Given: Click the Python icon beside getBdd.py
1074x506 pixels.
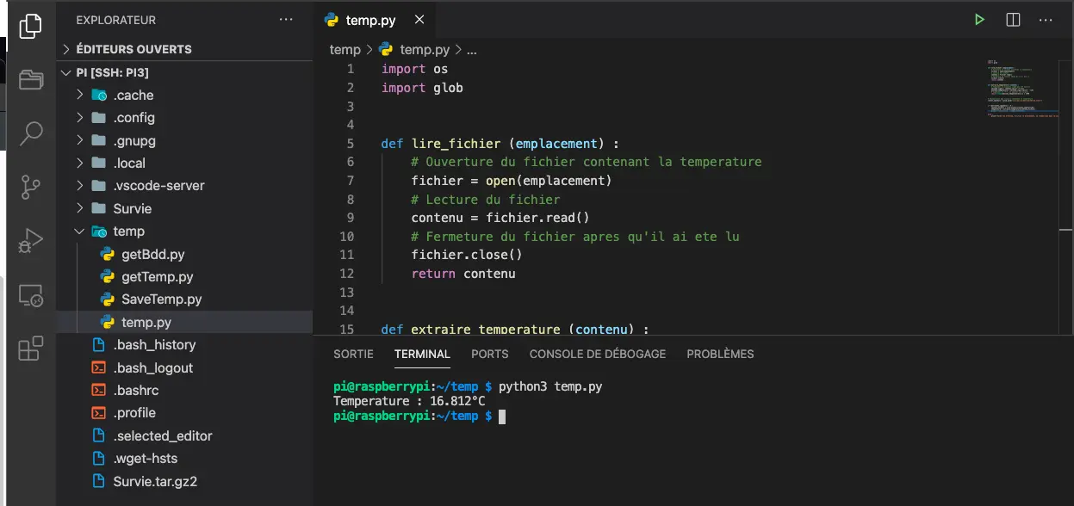Looking at the screenshot, I should point(108,254).
